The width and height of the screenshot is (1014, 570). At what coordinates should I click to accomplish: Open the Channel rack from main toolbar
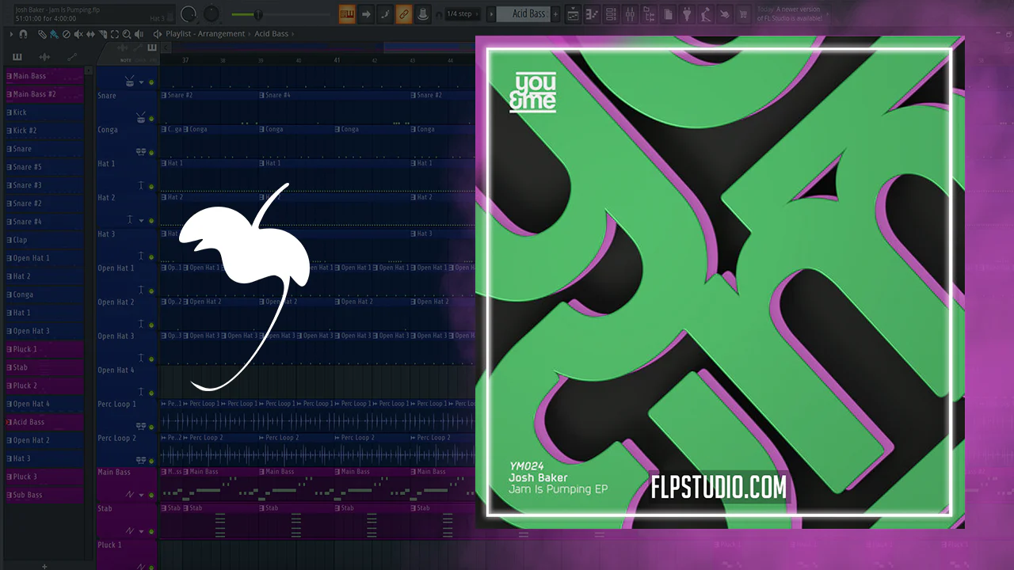(x=611, y=13)
